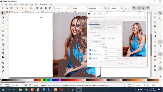Viewport: 163px width, 92px height.
Task: Click the Stop button
Action: (131, 64)
